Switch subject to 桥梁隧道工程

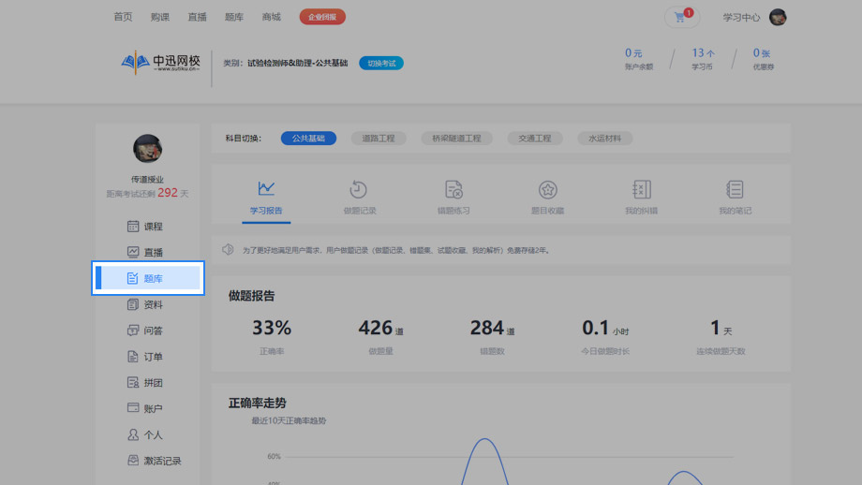pos(456,138)
